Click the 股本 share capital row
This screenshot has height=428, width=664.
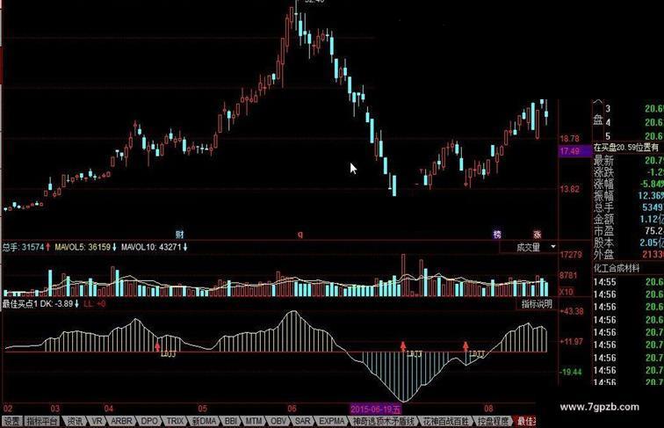(628, 243)
